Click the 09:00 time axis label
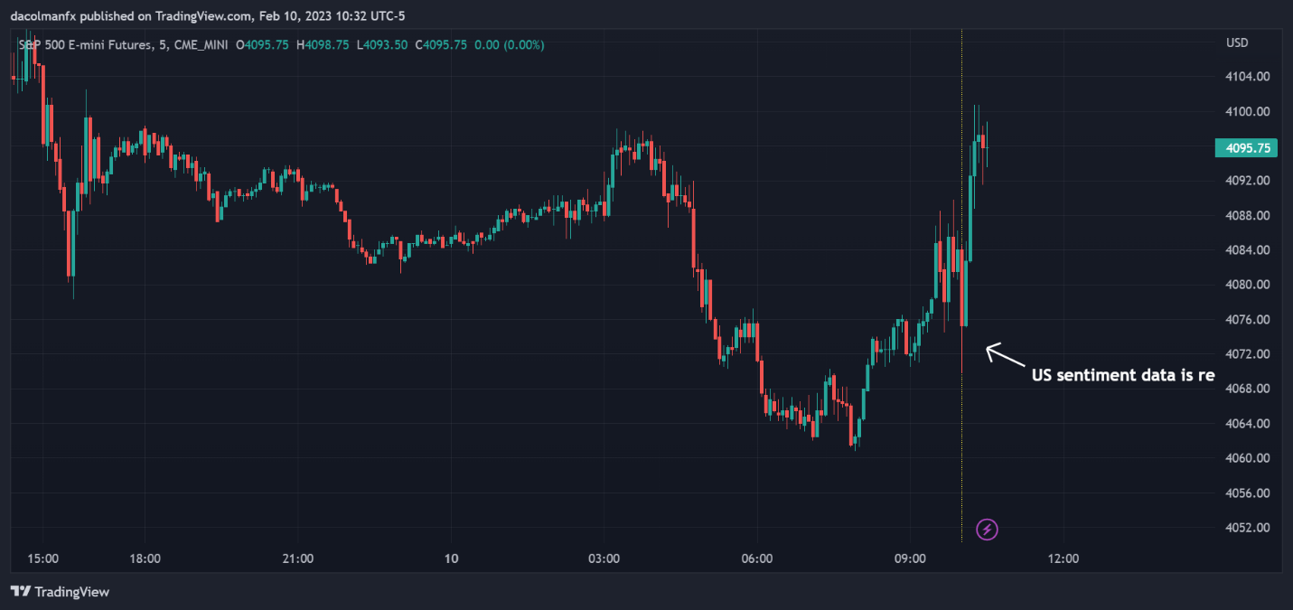Screen dimensions: 1293x610 (910, 558)
